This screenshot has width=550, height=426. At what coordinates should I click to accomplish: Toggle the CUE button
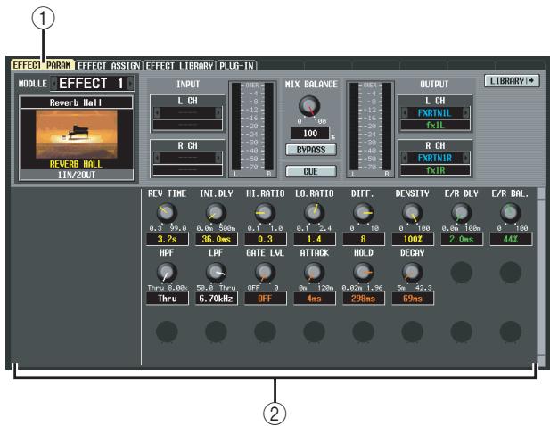coord(311,171)
